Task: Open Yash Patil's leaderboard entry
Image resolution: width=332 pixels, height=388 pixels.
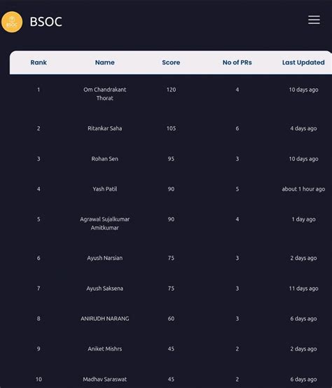Action: [104, 189]
